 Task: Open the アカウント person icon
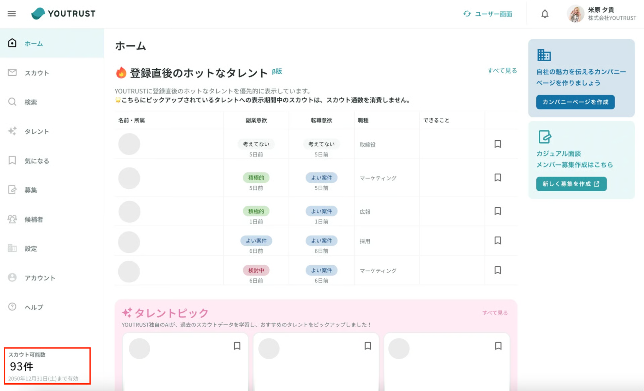pos(12,277)
